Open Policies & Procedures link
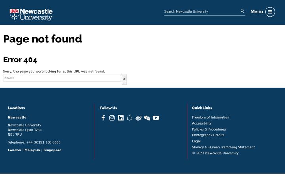 pyautogui.click(x=209, y=129)
